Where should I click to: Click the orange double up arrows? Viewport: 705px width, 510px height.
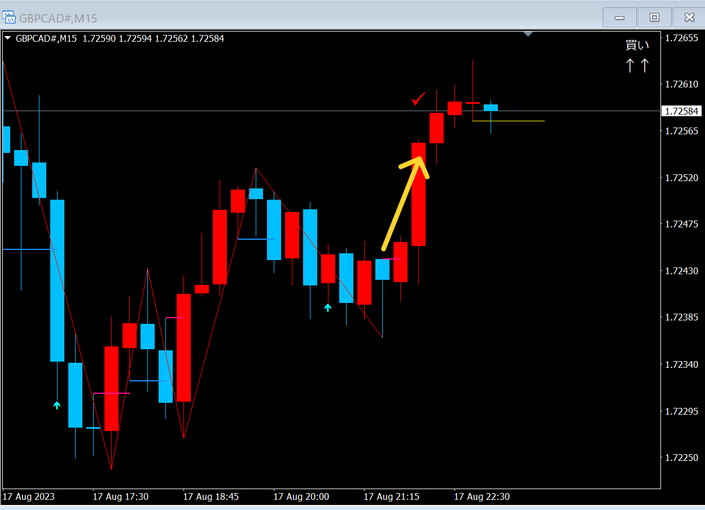[x=637, y=66]
